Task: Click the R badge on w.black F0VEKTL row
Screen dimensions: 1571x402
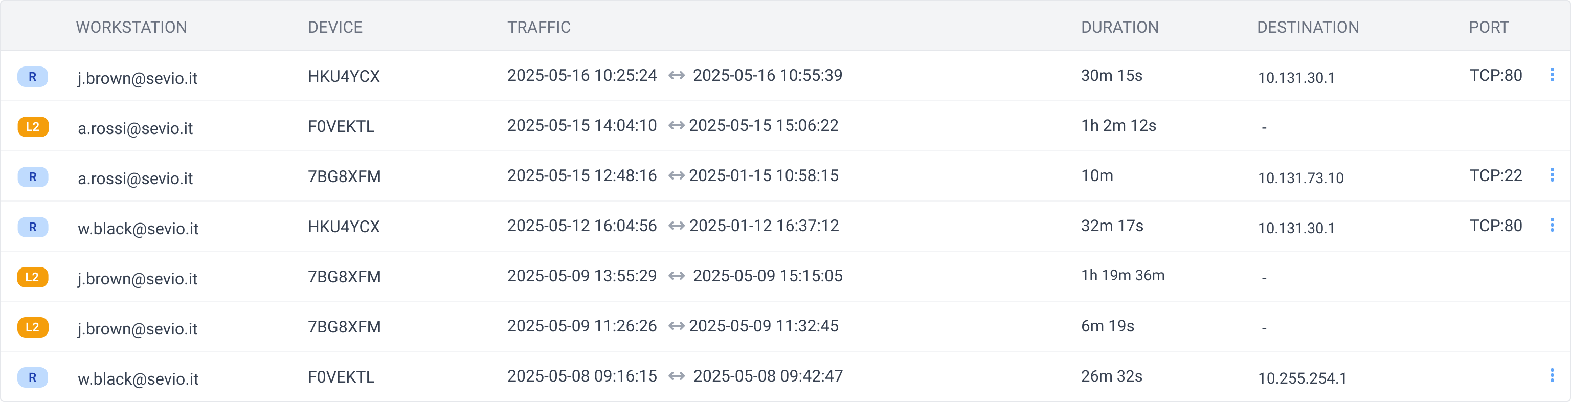Action: pyautogui.click(x=33, y=377)
